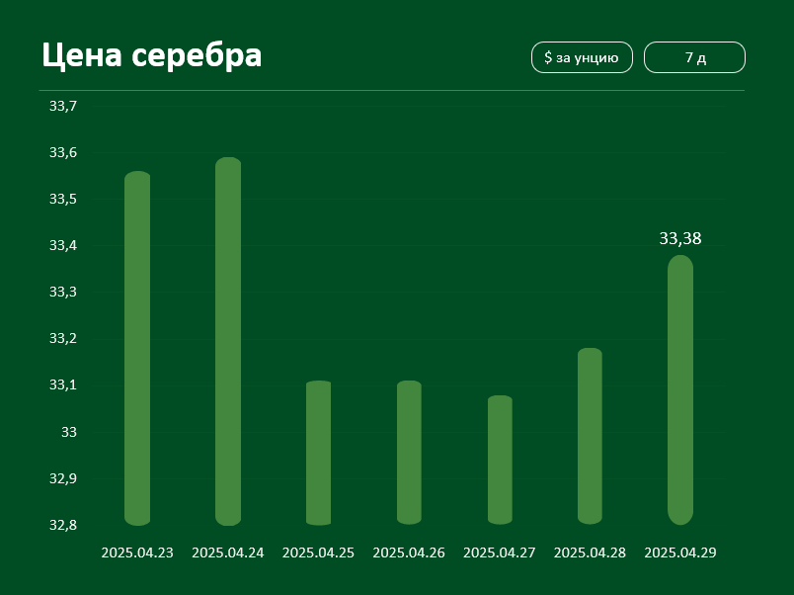Click the 2025.04.23 date label
This screenshot has height=595, width=794.
click(137, 552)
